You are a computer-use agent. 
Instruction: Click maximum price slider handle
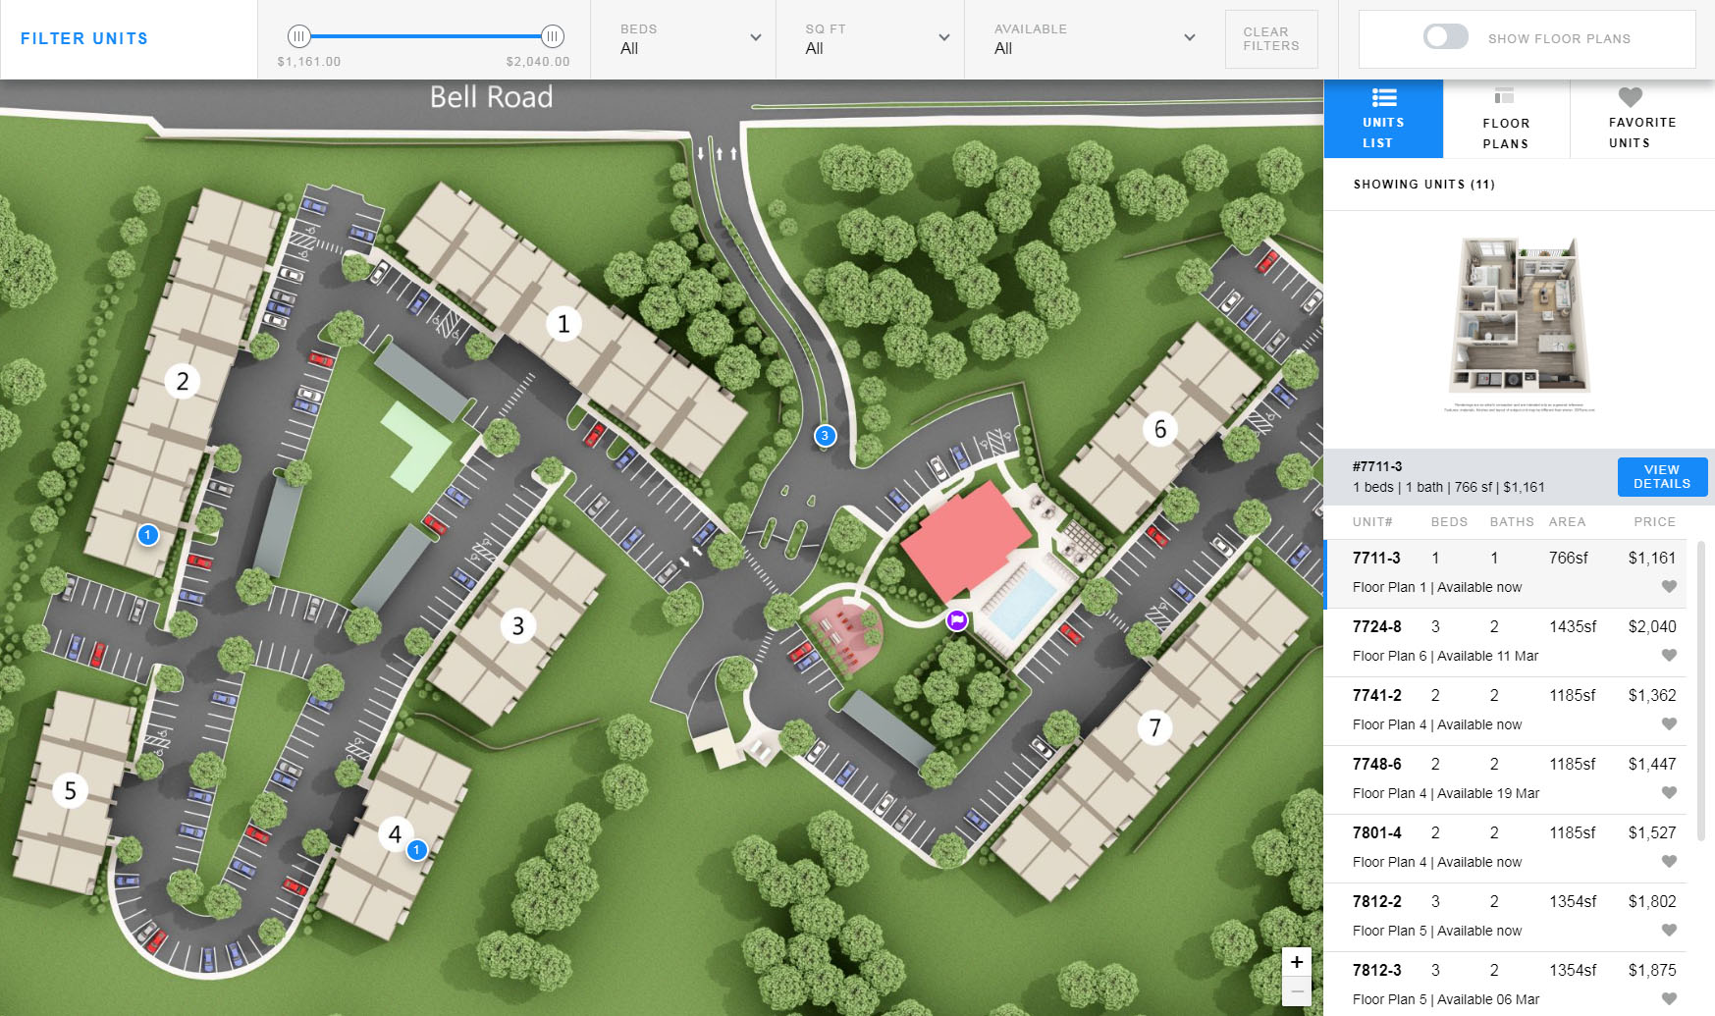pos(553,36)
